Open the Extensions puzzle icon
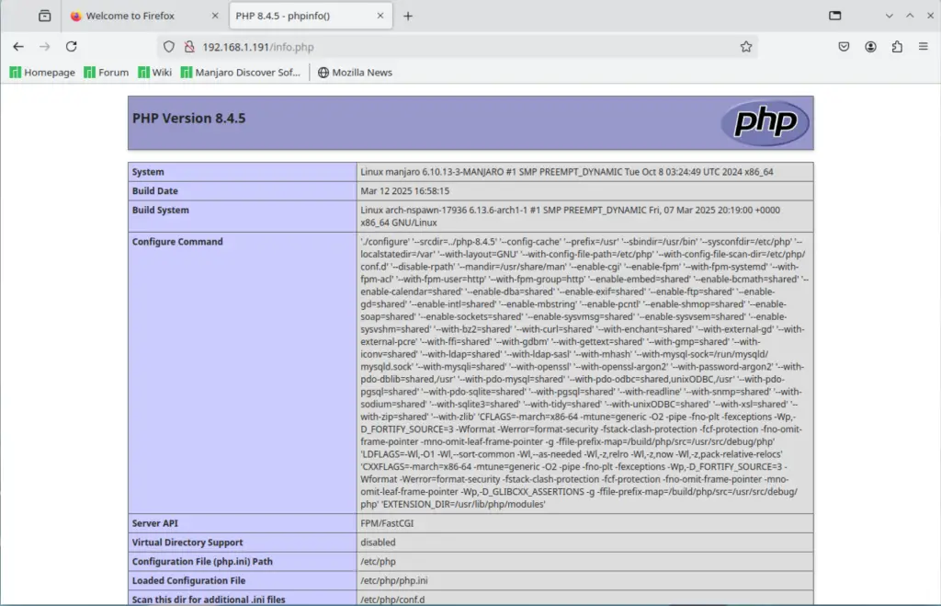Image resolution: width=941 pixels, height=606 pixels. (x=897, y=46)
